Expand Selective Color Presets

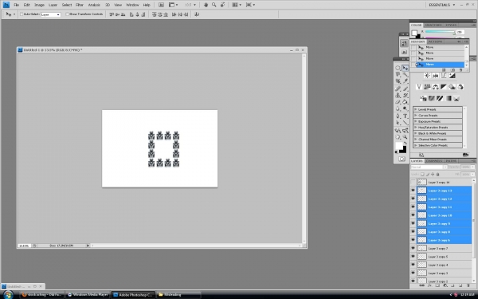415,145
